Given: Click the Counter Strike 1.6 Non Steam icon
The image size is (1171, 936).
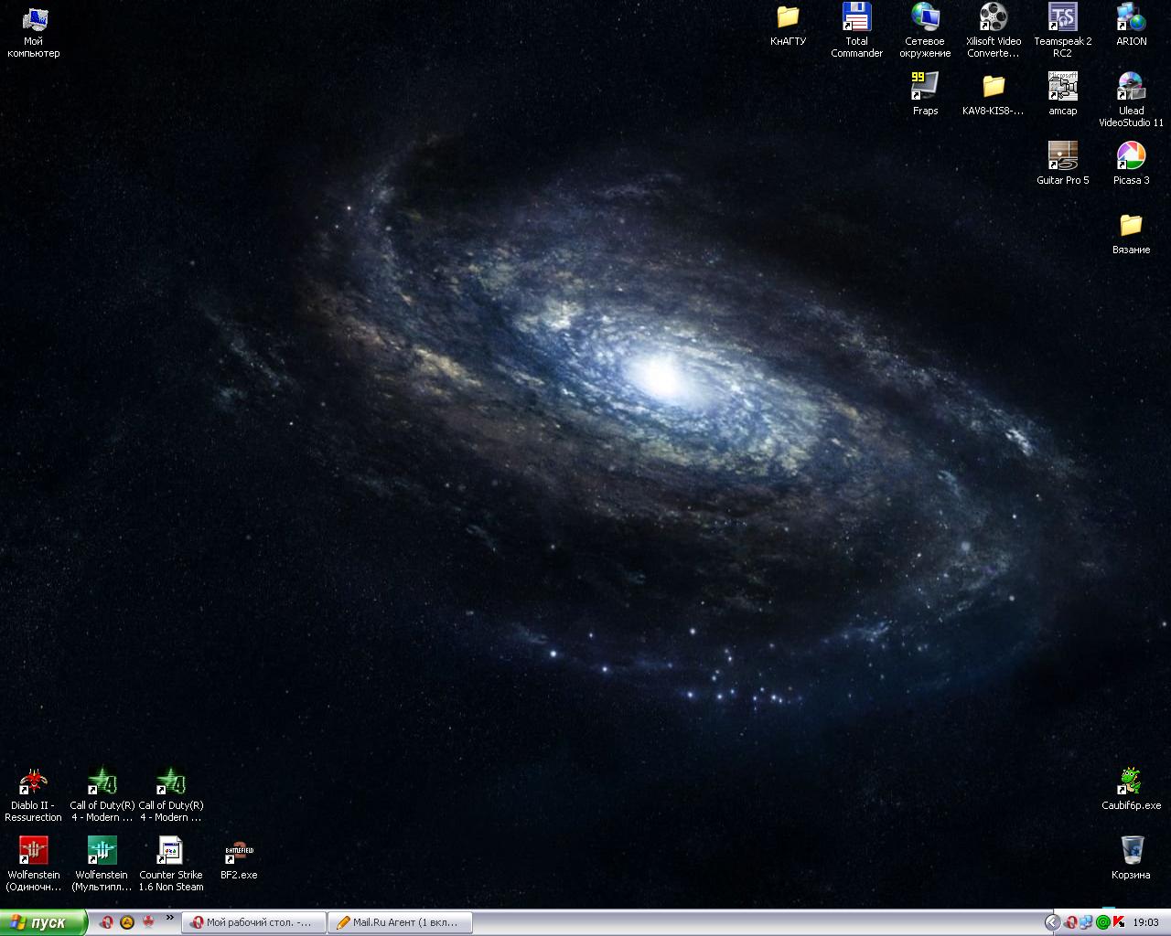Looking at the screenshot, I should 171,852.
